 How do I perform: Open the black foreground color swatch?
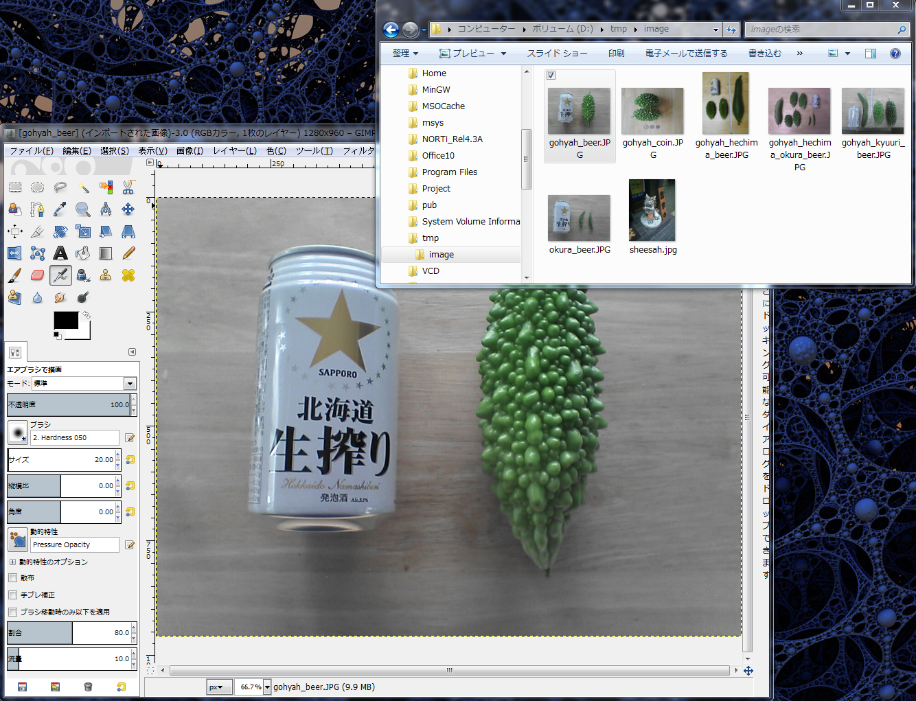[66, 320]
